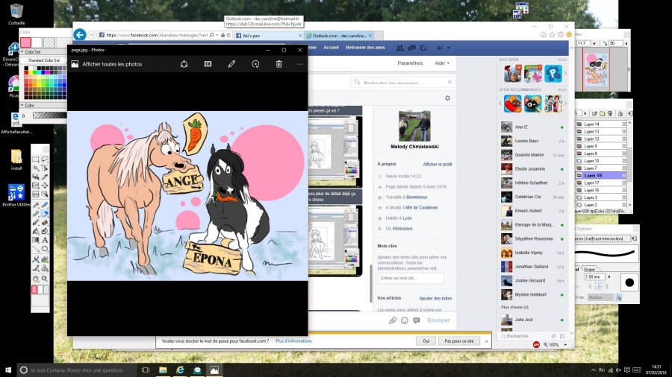This screenshot has width=672, height=377.
Task: Select the zoom magnifier tool in toolbox
Action: pos(45,279)
